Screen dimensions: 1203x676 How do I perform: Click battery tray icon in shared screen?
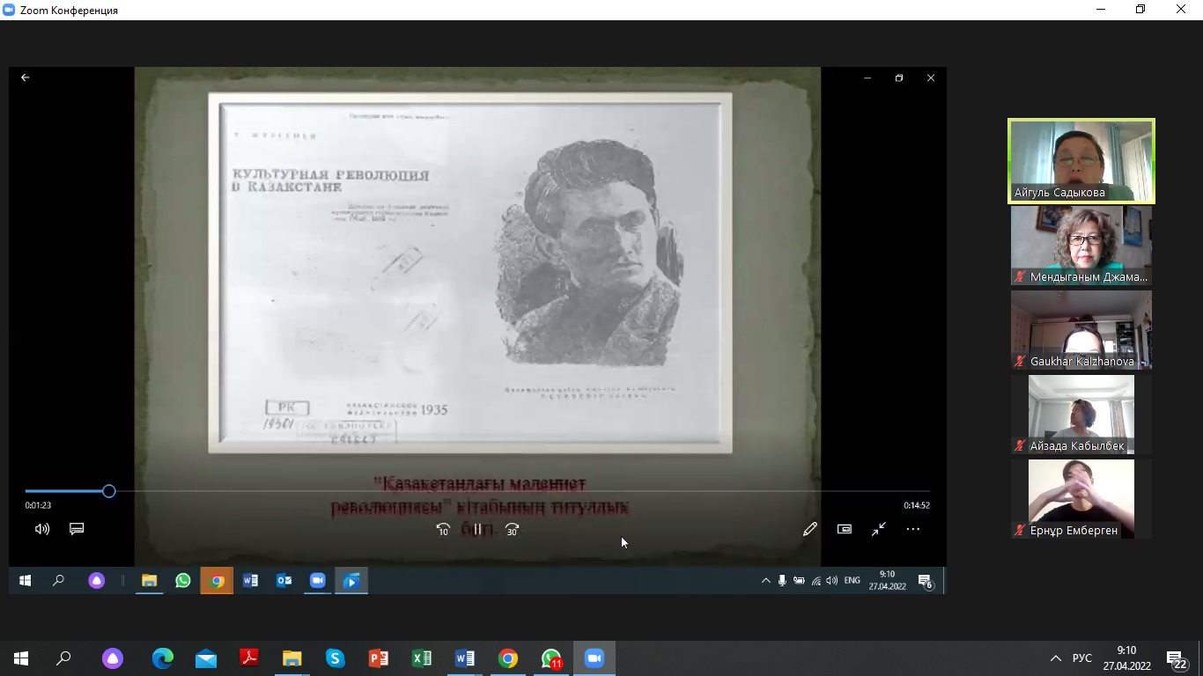799,581
